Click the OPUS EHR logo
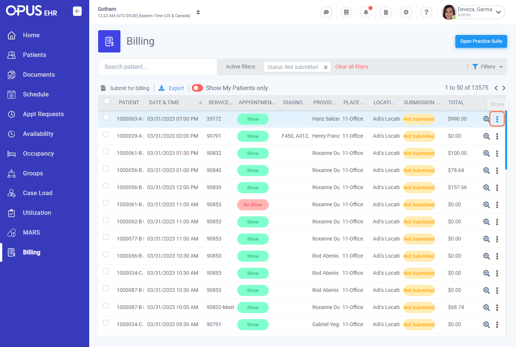The width and height of the screenshot is (516, 347). pyautogui.click(x=32, y=11)
